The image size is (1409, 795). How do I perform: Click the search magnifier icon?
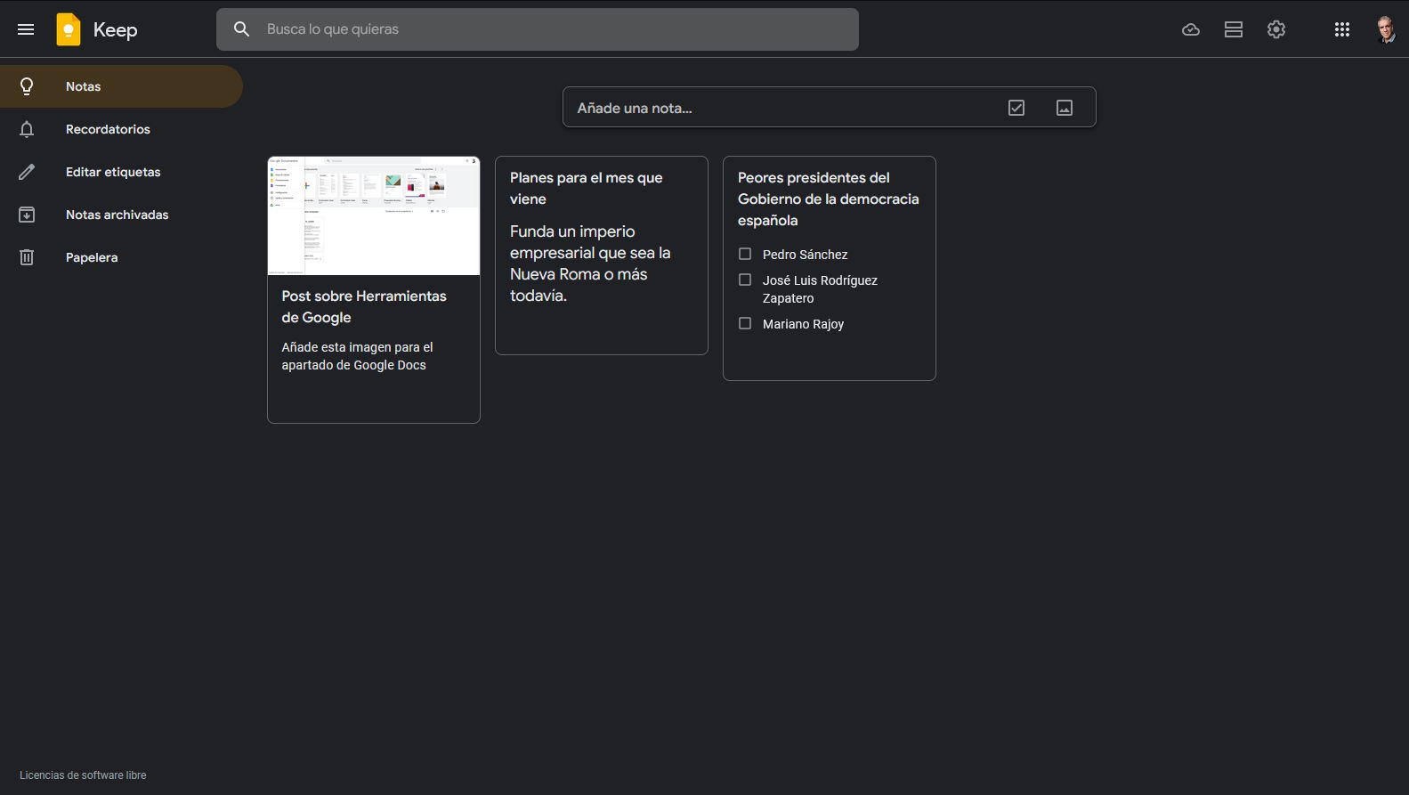(x=241, y=29)
